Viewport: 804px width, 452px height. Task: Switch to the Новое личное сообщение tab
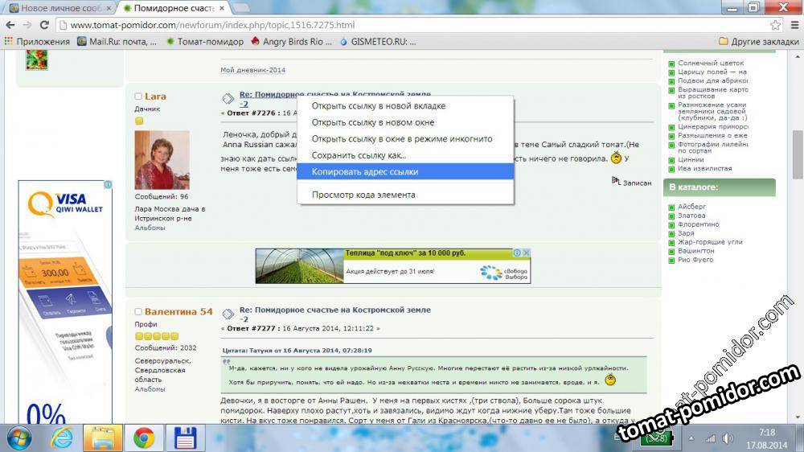click(x=56, y=8)
